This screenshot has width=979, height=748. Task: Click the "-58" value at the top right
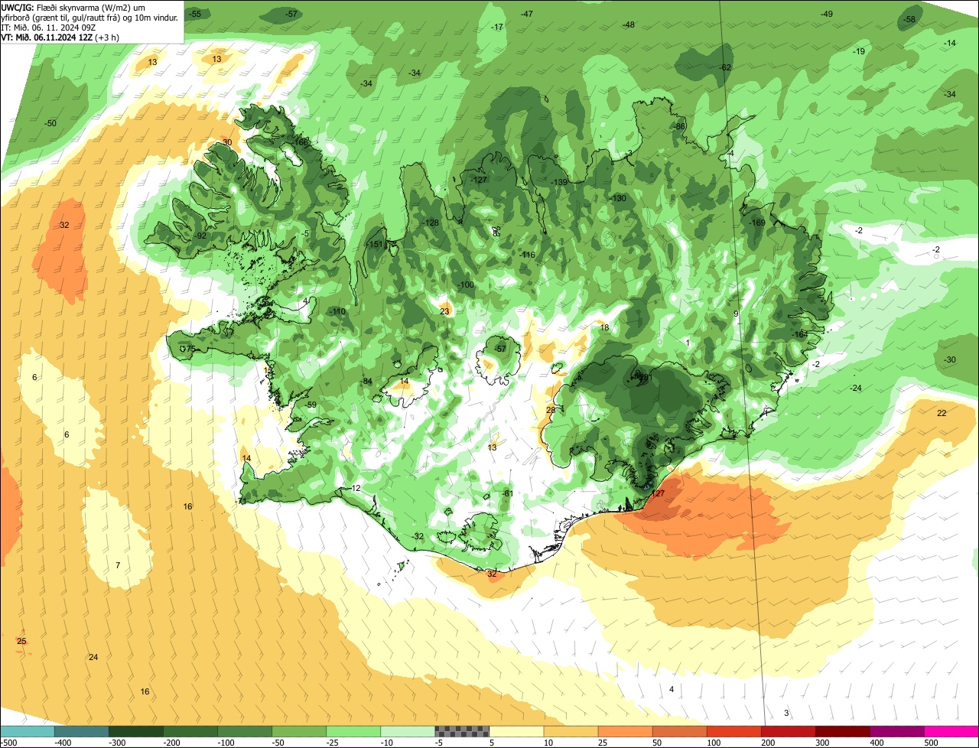coord(909,19)
